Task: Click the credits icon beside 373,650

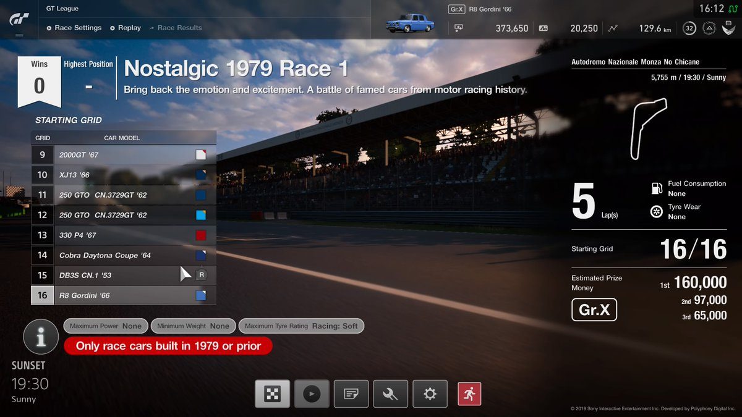Action: (459, 28)
